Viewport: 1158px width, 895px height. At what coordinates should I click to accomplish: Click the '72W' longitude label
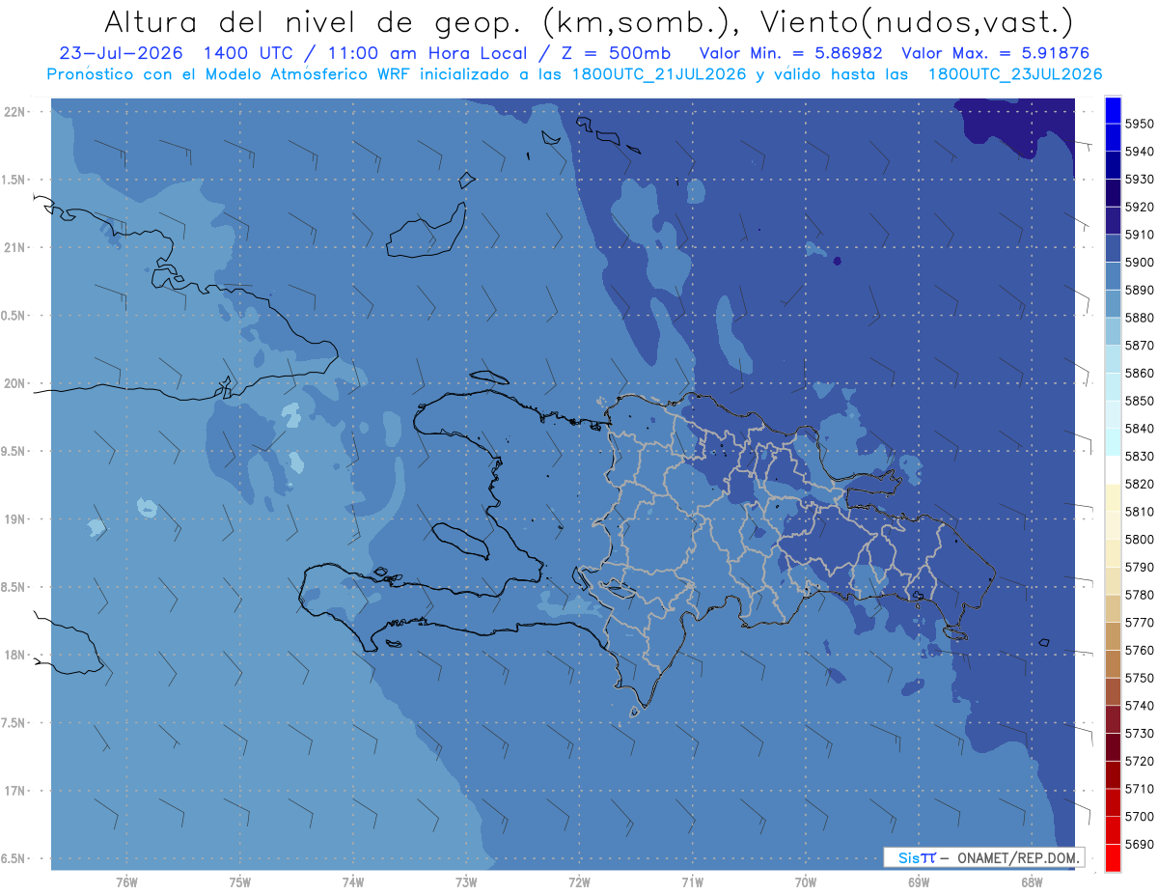point(580,881)
